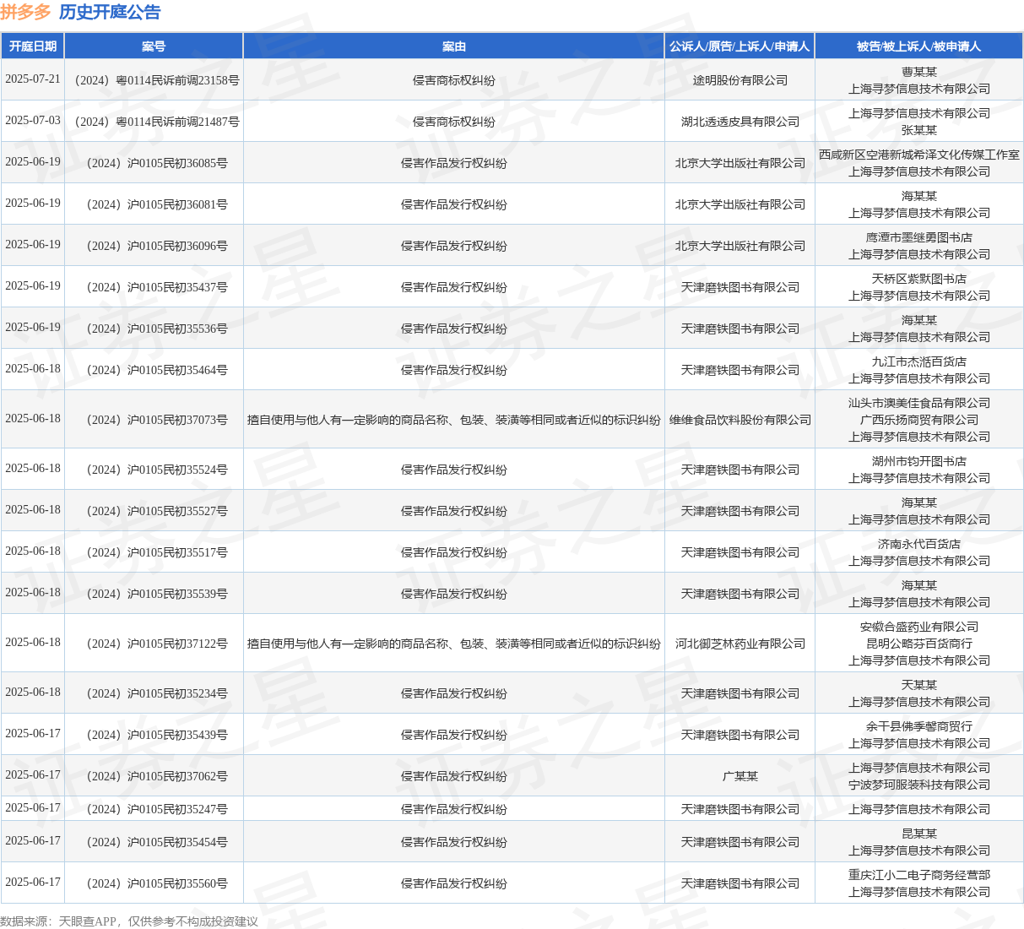The width and height of the screenshot is (1024, 929).
Task: Click the 公诉人/原告/上诉人/申请人 header
Action: point(740,46)
